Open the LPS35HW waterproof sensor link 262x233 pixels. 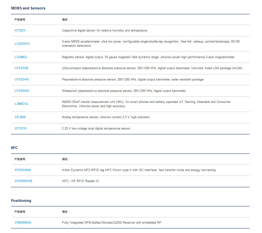pos(22,91)
